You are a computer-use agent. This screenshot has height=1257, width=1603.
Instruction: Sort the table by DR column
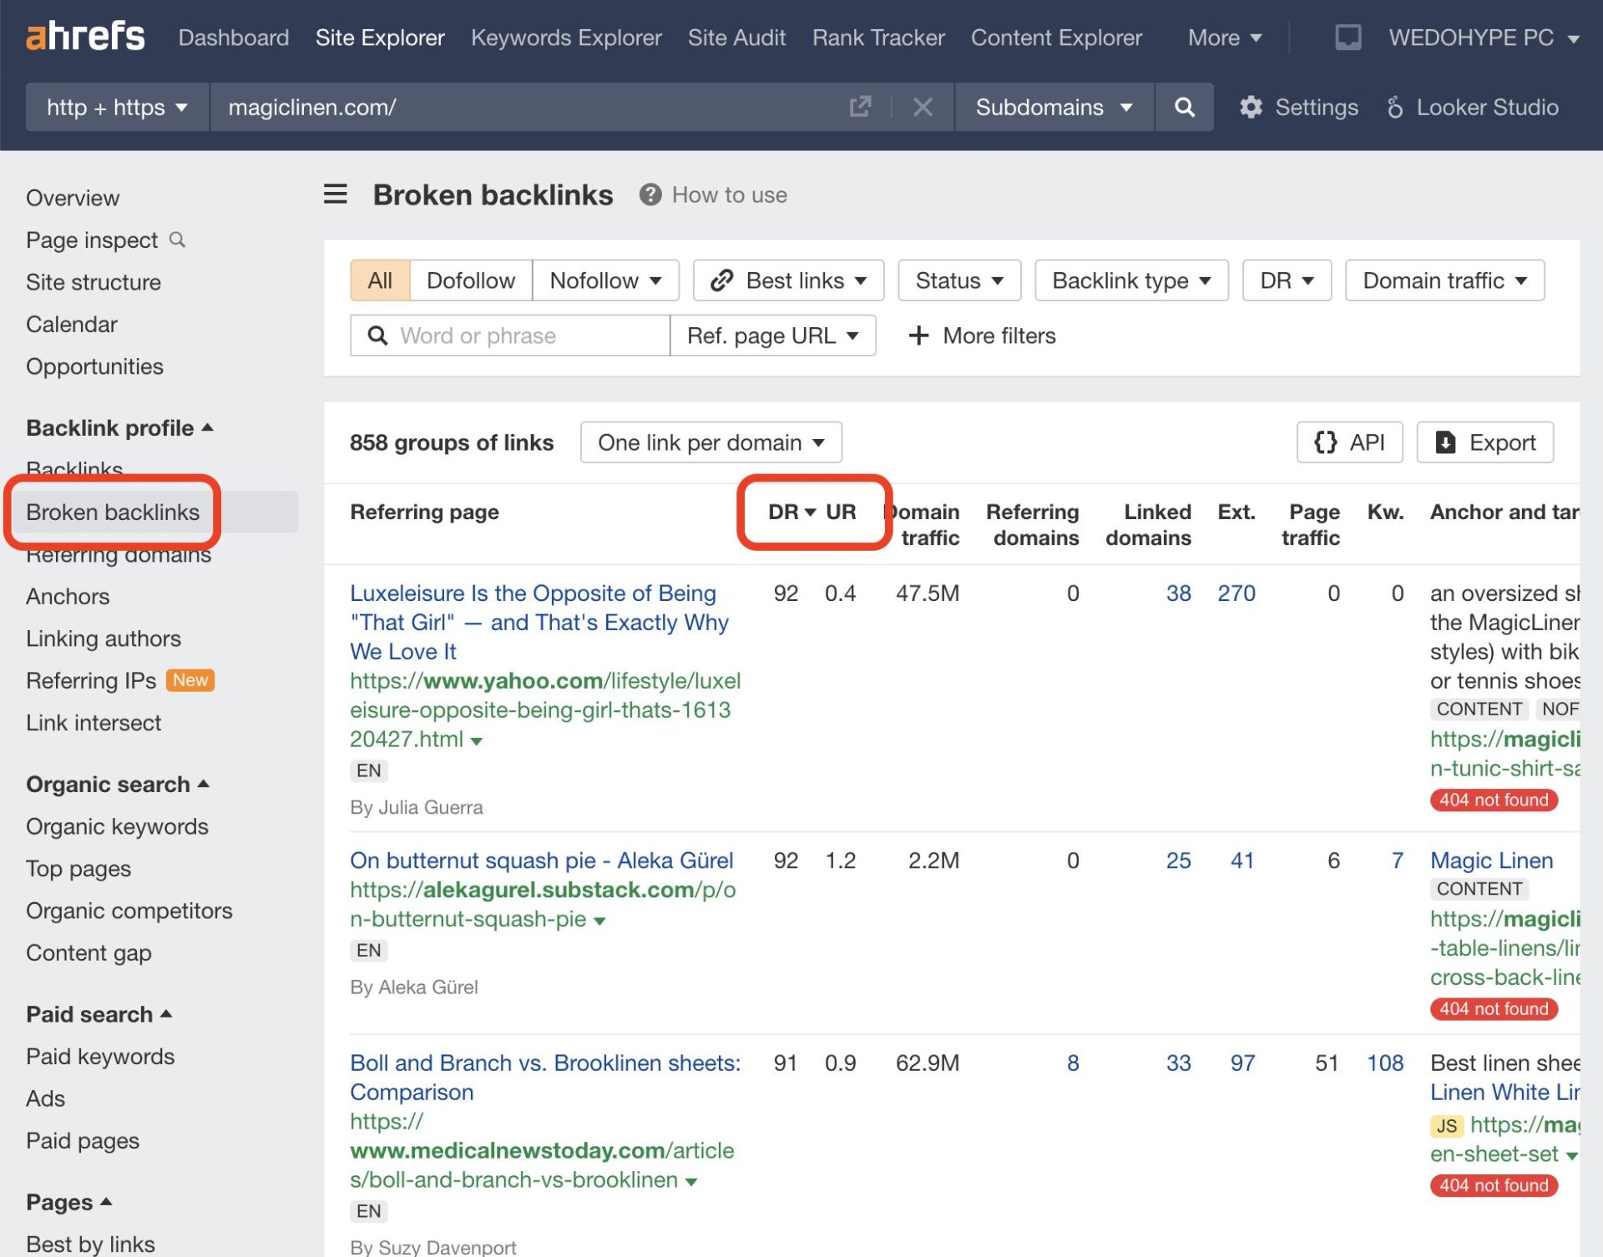(x=791, y=512)
